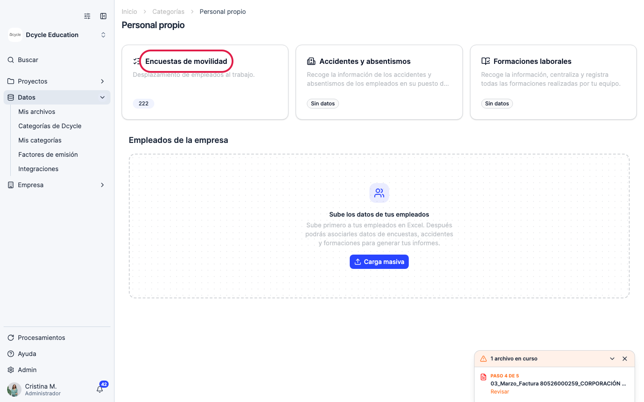The height and width of the screenshot is (402, 644).
Task: Open the sidebar filter settings icon
Action: [x=87, y=16]
